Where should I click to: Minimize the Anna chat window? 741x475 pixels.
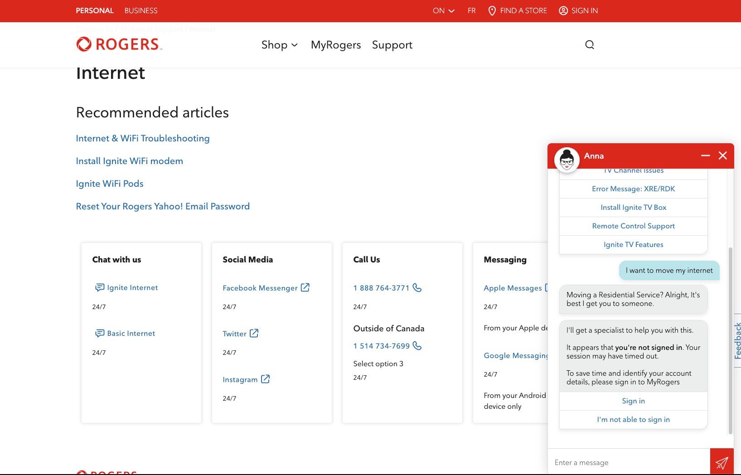(705, 155)
